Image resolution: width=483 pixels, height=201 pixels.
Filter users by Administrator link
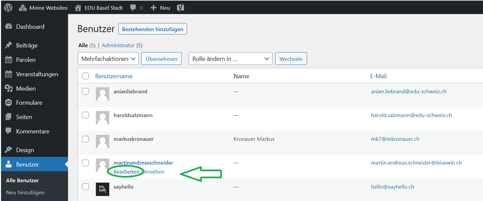(x=118, y=45)
